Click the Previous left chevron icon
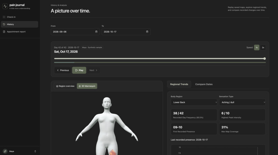 click(x=58, y=70)
